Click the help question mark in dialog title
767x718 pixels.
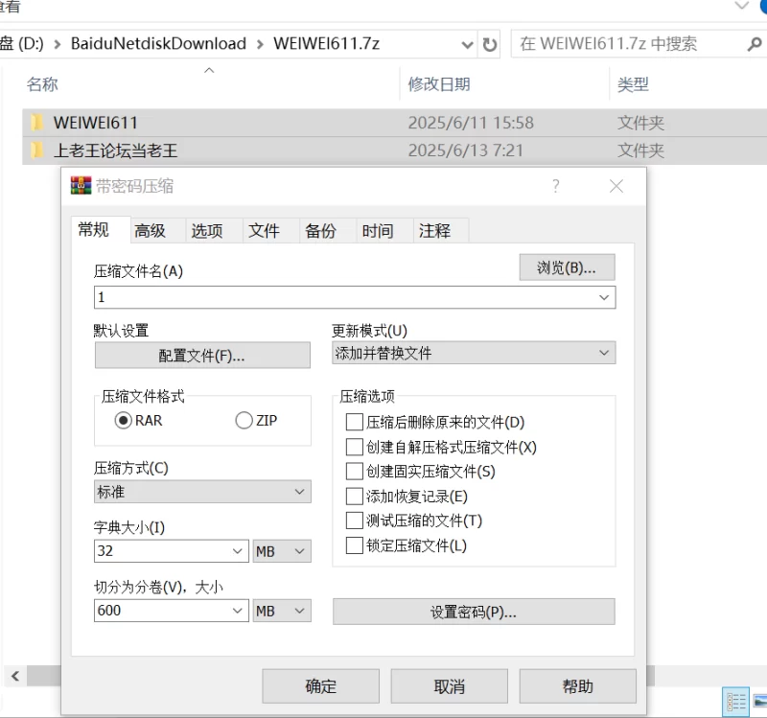556,186
